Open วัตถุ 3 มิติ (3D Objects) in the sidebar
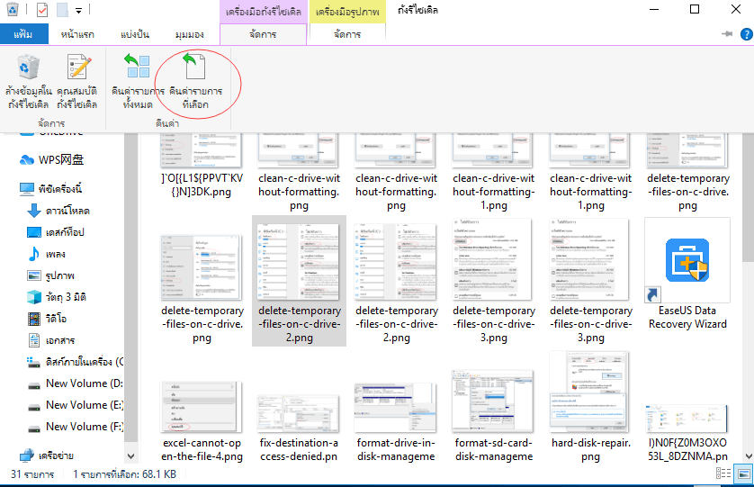 [x=57, y=297]
